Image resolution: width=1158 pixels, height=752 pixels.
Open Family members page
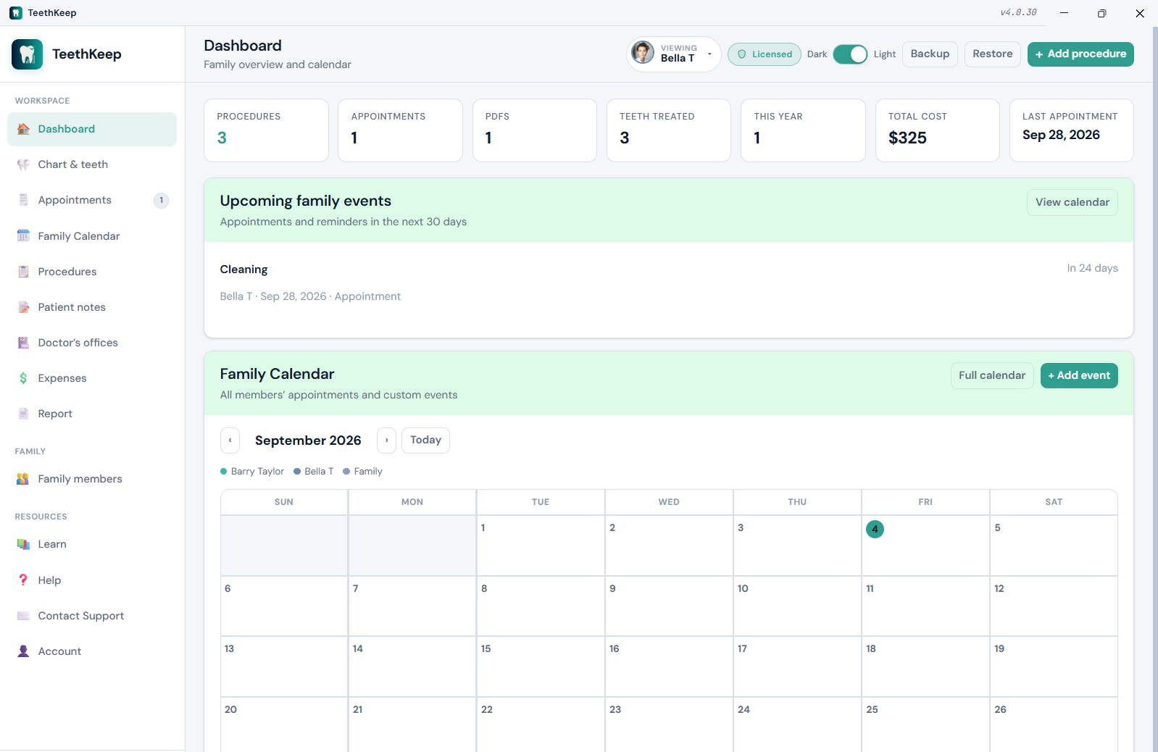(x=92, y=479)
